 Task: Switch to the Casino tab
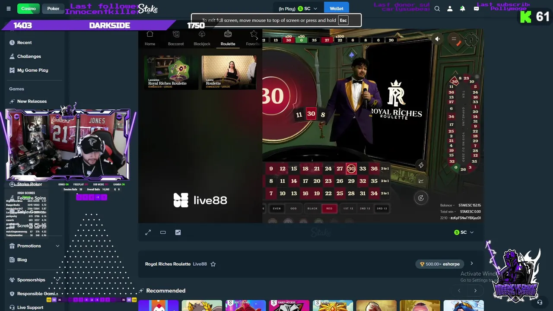(x=29, y=9)
